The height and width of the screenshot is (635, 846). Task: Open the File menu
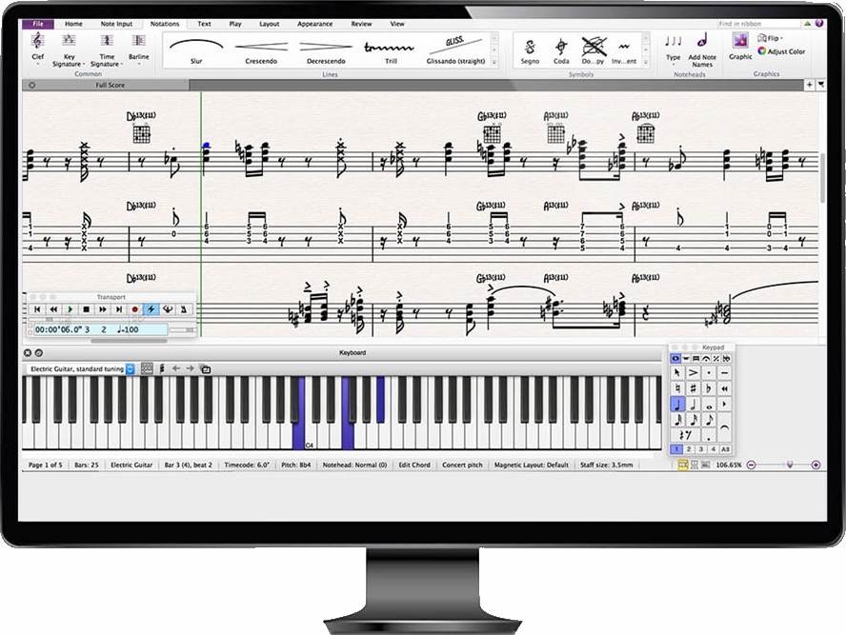37,23
